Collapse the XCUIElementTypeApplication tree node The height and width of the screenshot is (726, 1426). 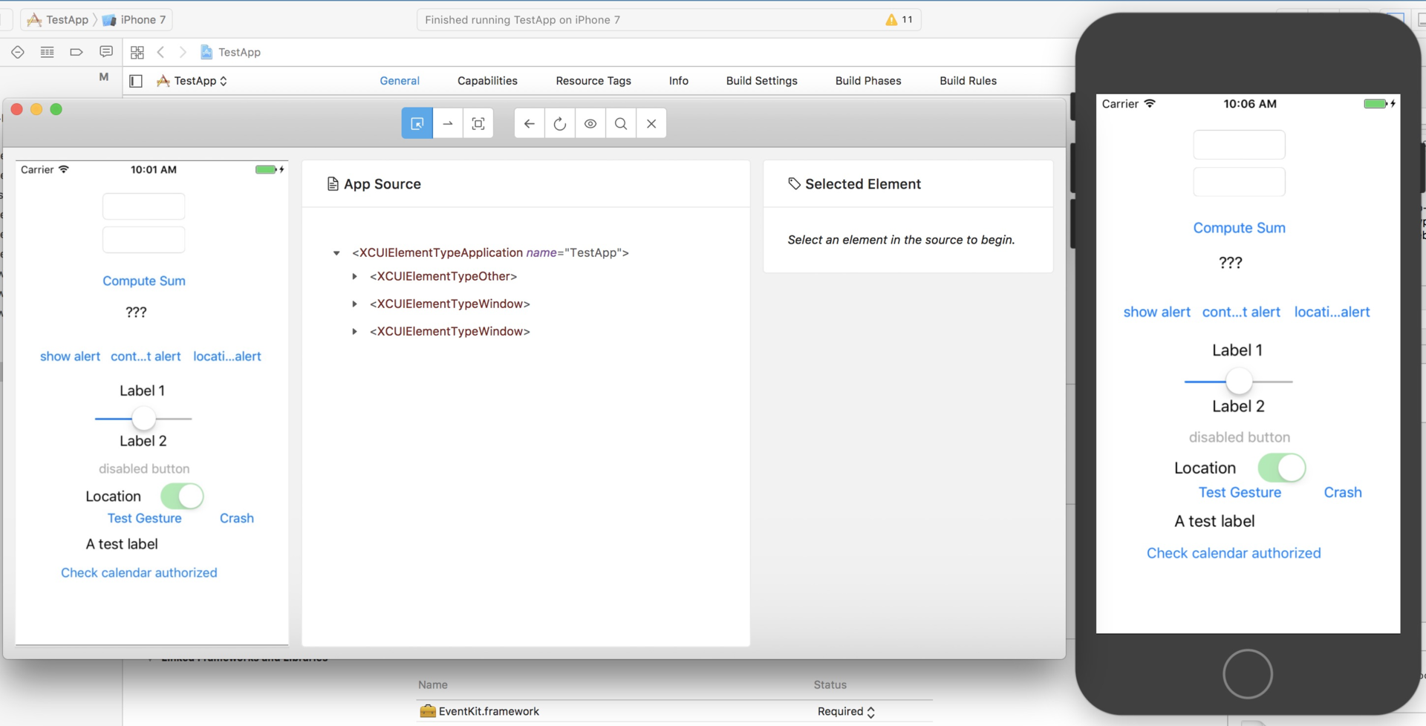tap(336, 253)
